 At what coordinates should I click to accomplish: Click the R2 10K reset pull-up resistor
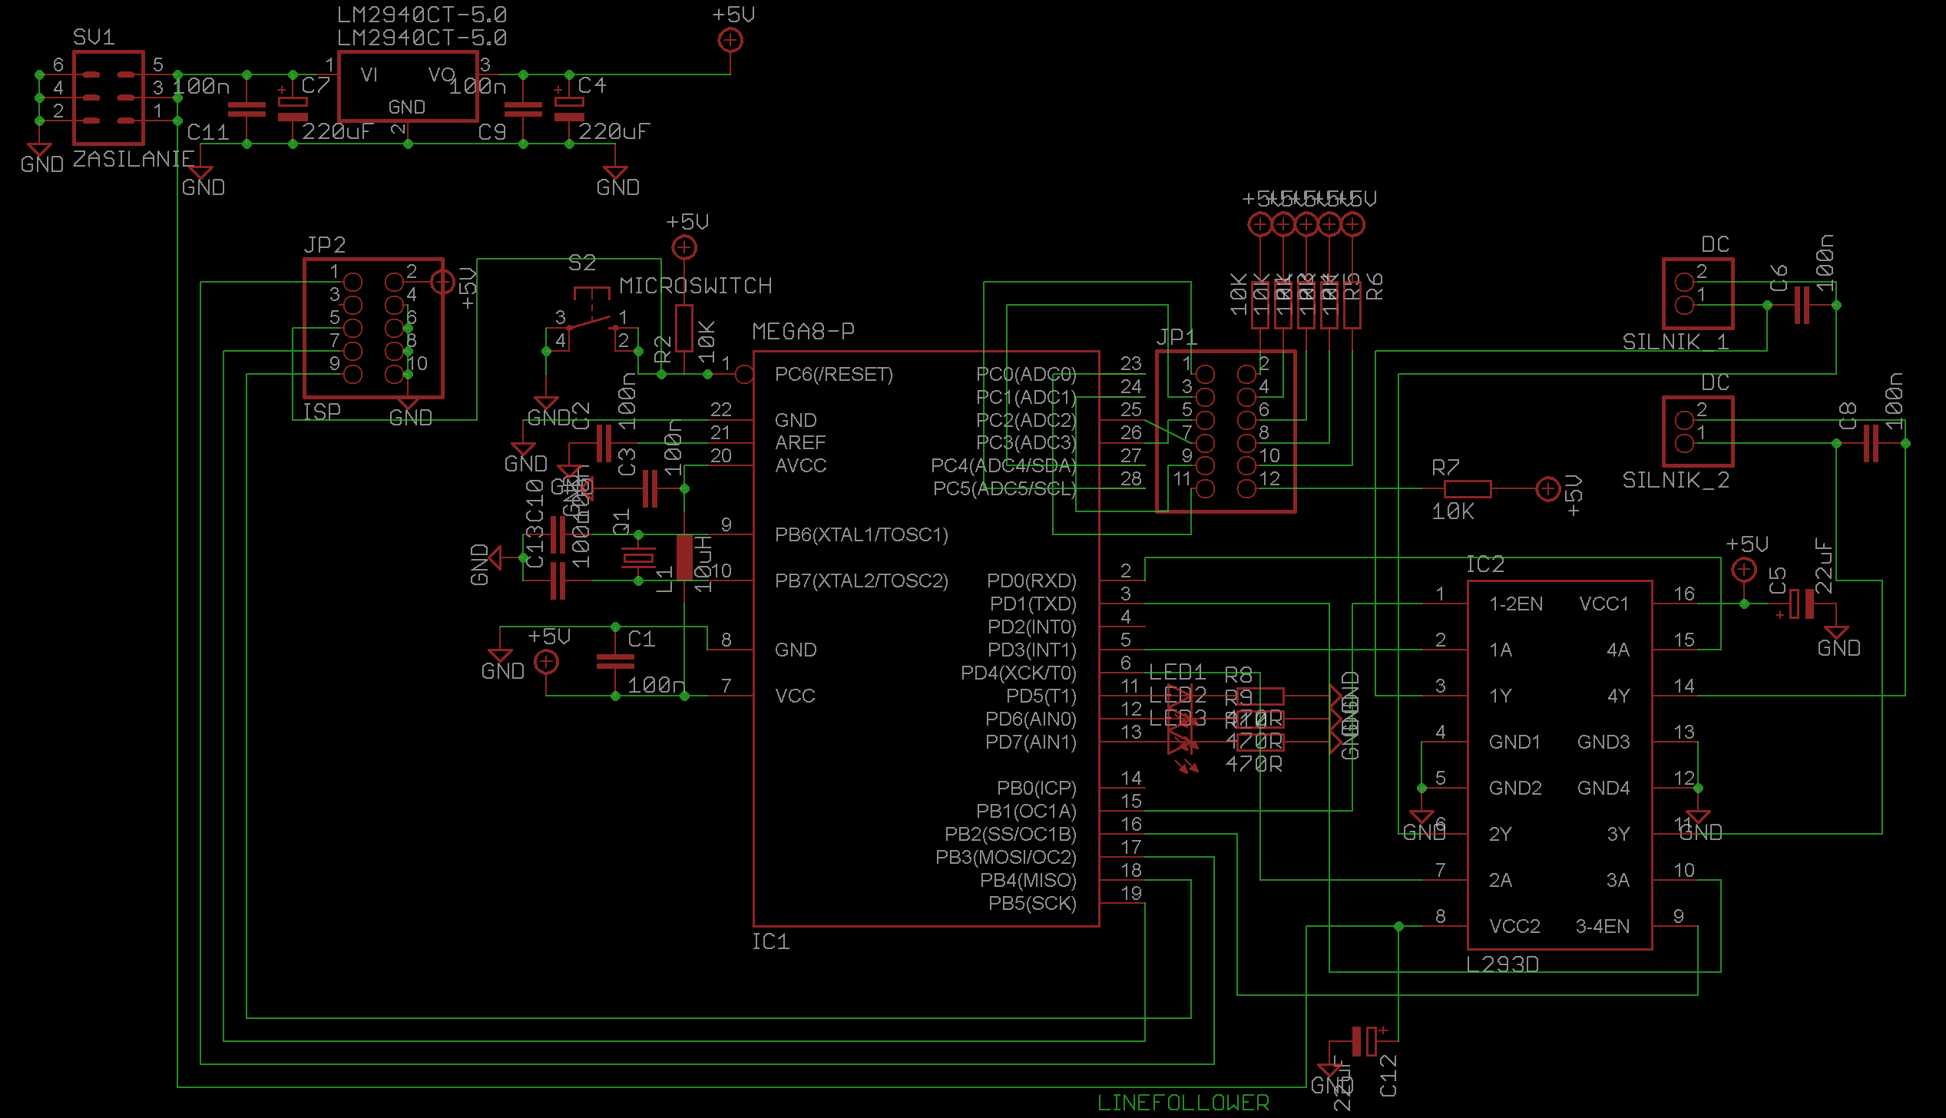683,329
